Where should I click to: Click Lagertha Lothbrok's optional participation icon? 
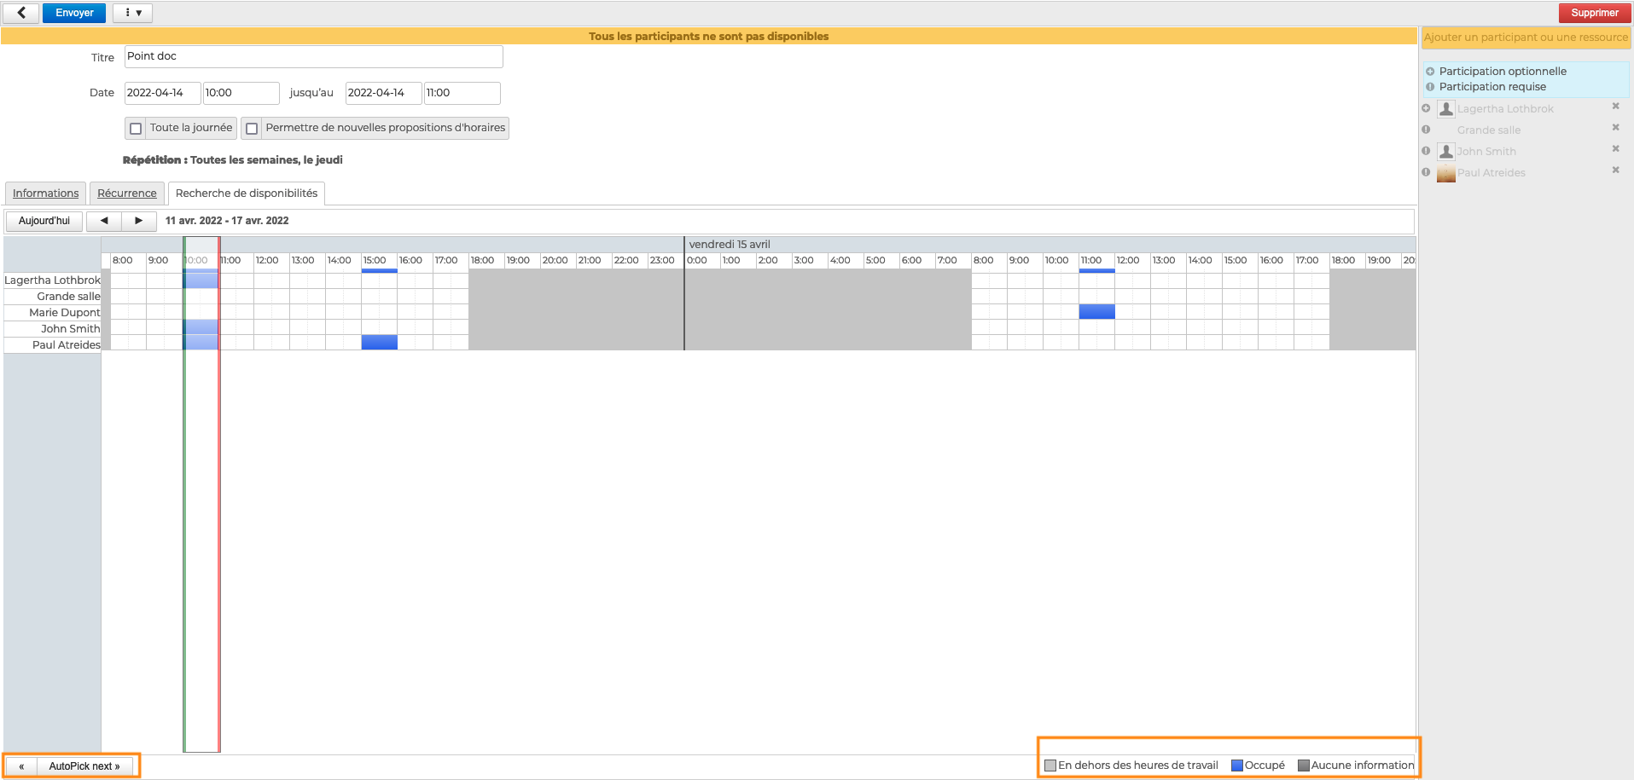coord(1426,108)
